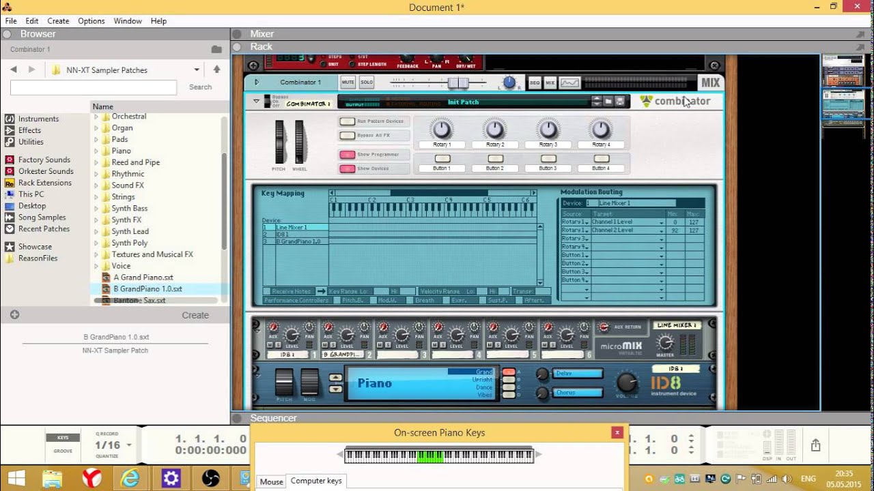Click the Combinator 1 channel level fader
This screenshot has height=491, width=874.
click(x=457, y=83)
